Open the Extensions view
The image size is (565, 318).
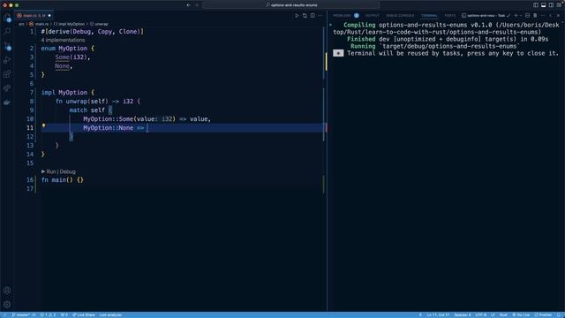click(x=7, y=74)
